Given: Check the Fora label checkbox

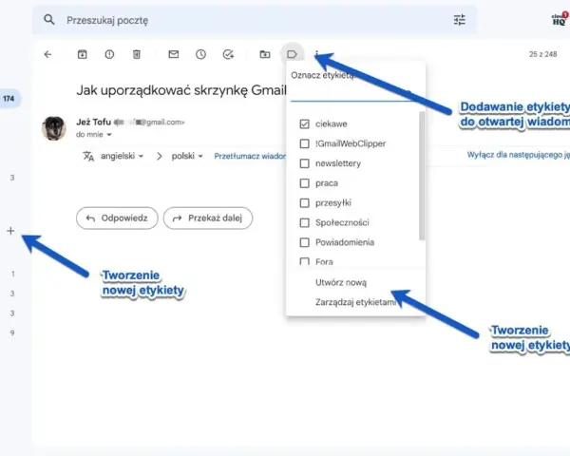Looking at the screenshot, I should pyautogui.click(x=305, y=261).
